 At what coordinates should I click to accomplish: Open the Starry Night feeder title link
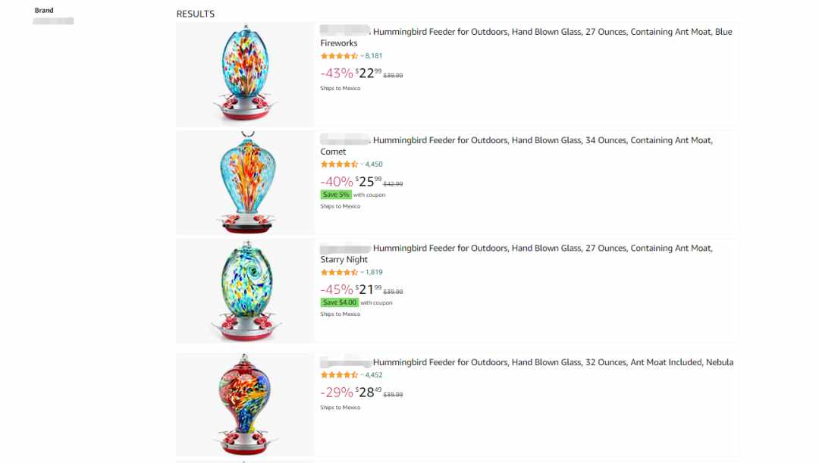tap(516, 254)
